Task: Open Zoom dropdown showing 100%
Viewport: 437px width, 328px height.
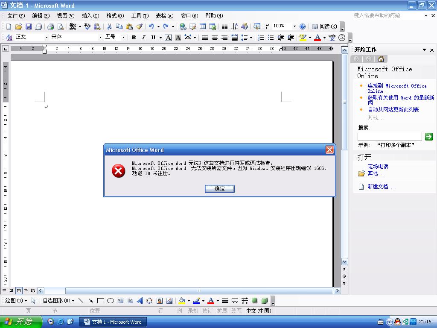Action: (x=294, y=26)
